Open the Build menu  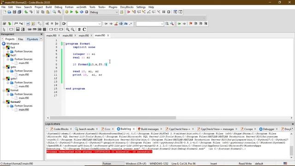[48, 7]
